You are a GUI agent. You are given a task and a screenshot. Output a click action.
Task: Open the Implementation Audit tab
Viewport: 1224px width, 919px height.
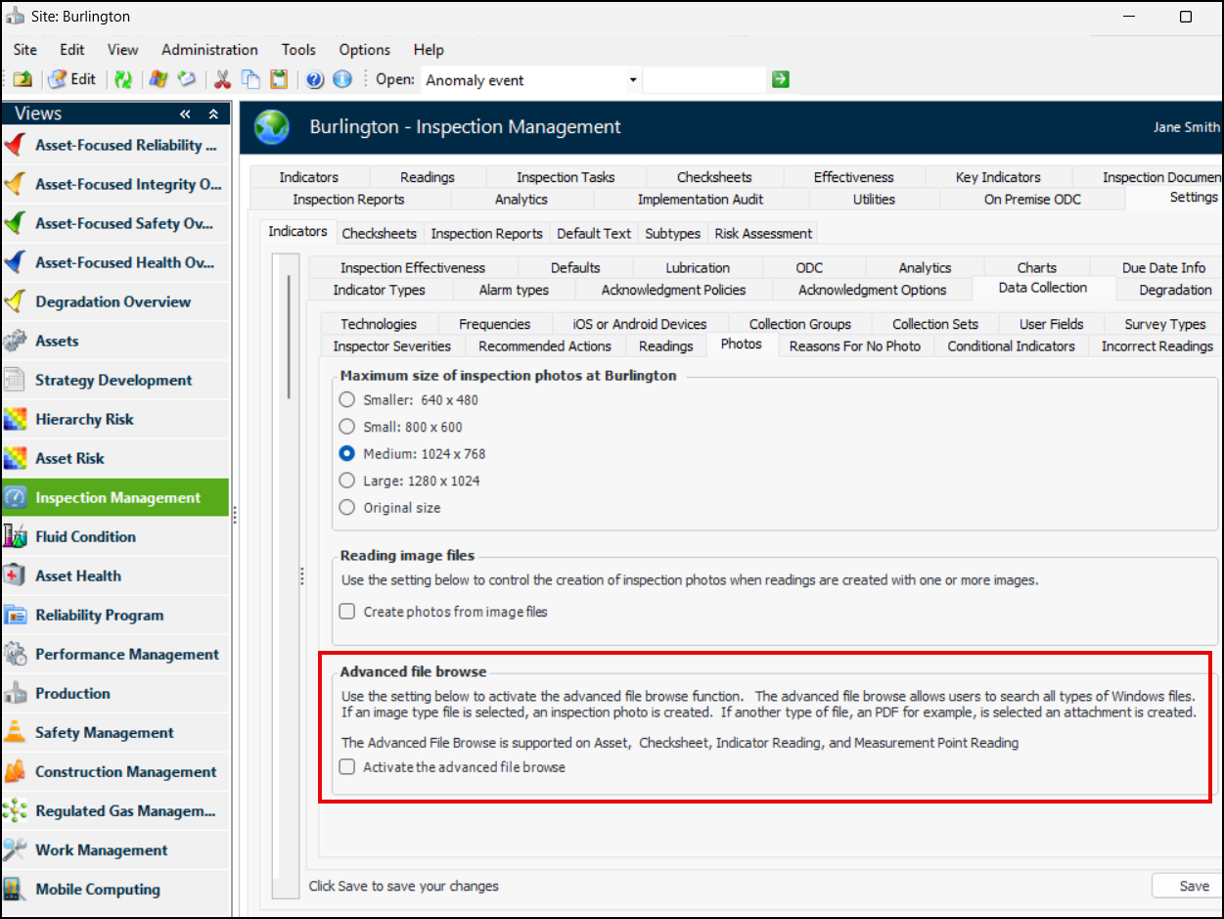click(701, 200)
